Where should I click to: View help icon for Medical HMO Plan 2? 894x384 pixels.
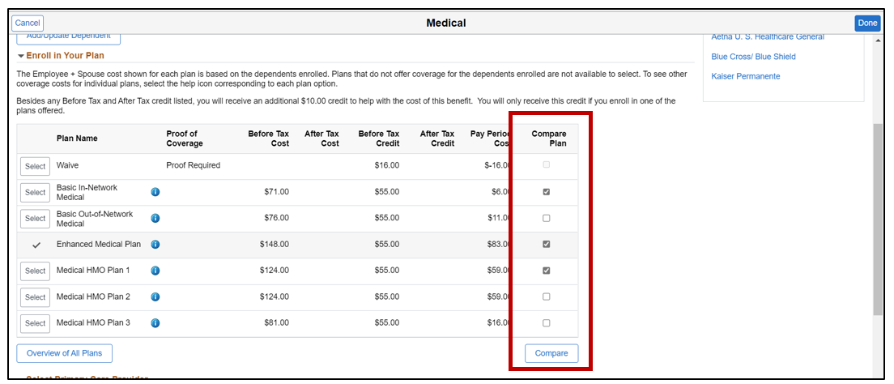155,297
